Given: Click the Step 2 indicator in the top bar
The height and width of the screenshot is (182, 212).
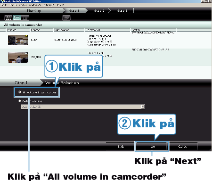Looking at the screenshot, I should (x=99, y=11).
